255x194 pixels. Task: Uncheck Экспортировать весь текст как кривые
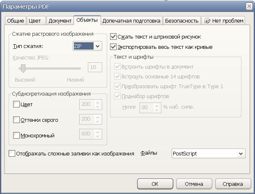click(114, 47)
